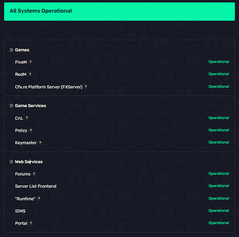Viewport: 239px width, 237px height.
Task: Open the "Runtime" help question mark icon
Action: tap(39, 199)
